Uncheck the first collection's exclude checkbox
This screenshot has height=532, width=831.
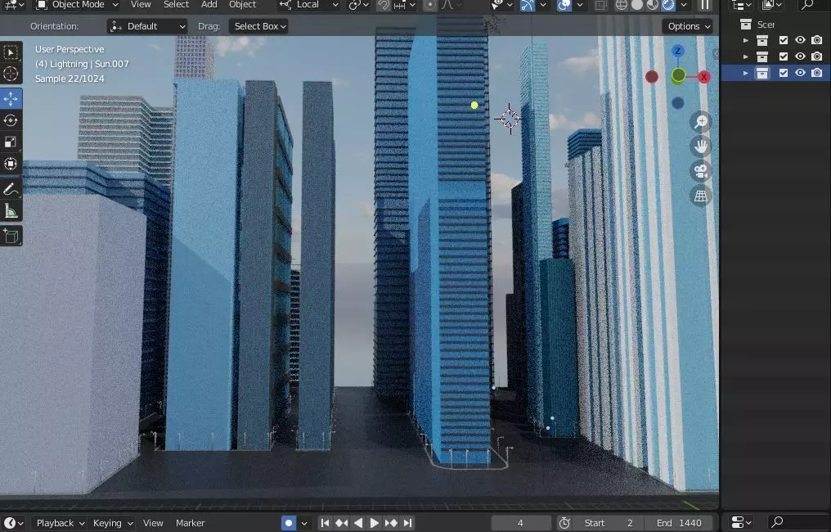coord(784,40)
